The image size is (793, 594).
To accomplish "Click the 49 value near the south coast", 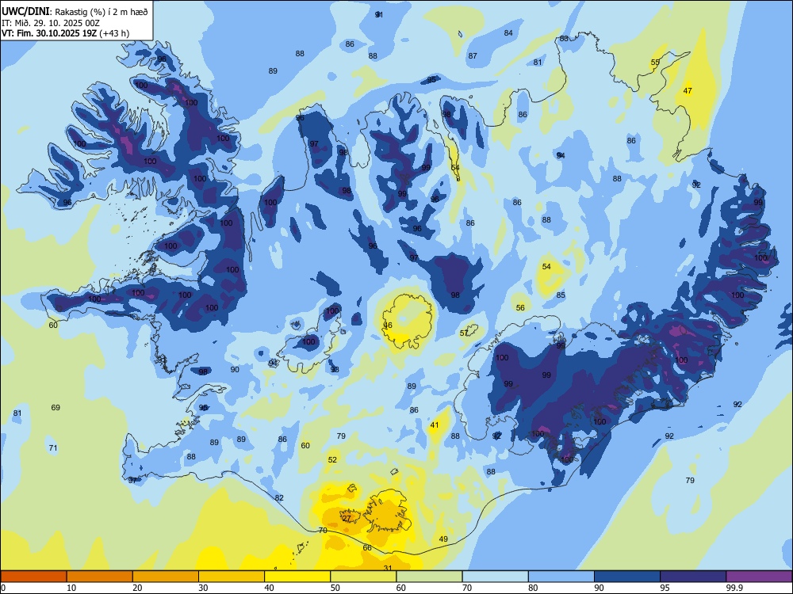I will [x=443, y=539].
